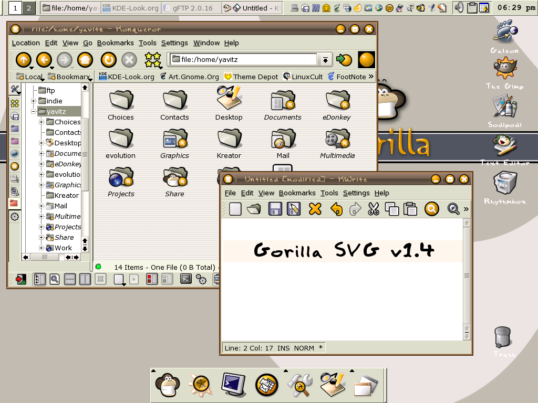Open KWrite Settings menu
538x403 pixels.
356,193
